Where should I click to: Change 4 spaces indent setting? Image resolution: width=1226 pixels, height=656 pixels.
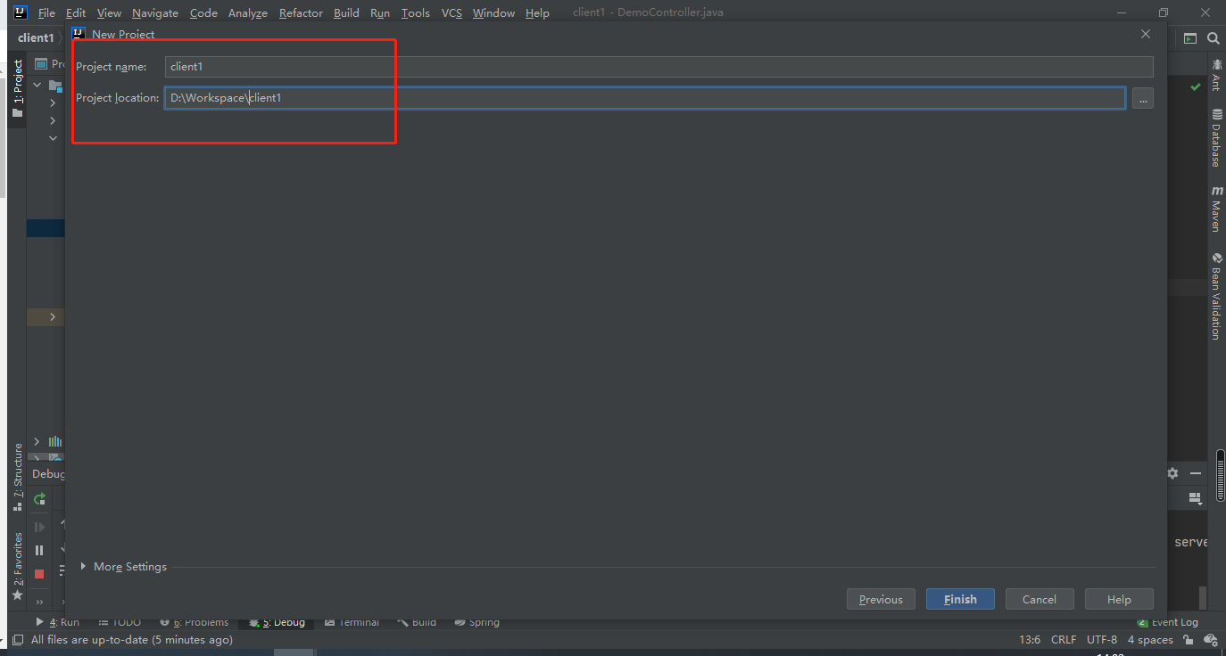coord(1150,640)
